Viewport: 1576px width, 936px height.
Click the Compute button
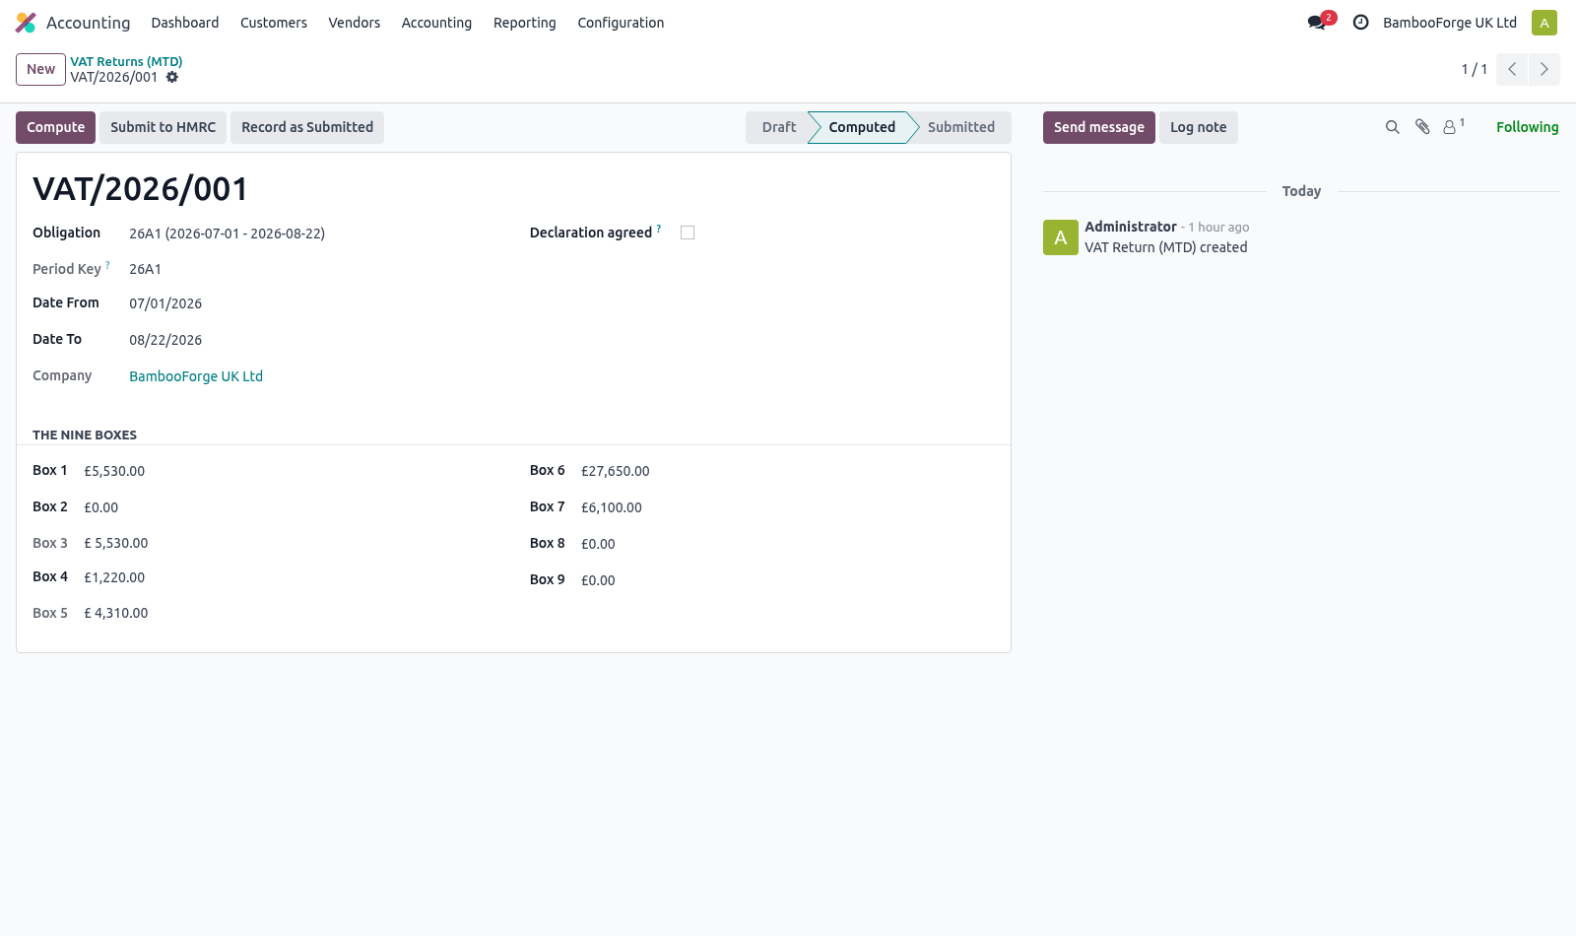[x=55, y=127]
